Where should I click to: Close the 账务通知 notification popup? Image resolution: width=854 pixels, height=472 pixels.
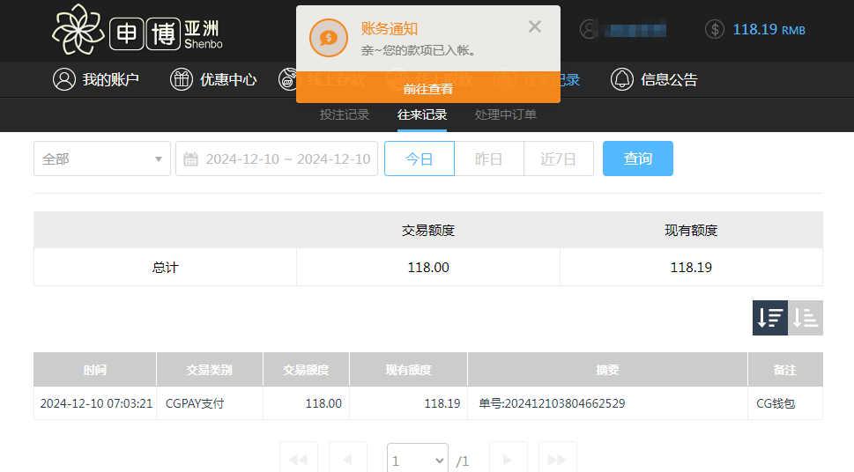535,26
